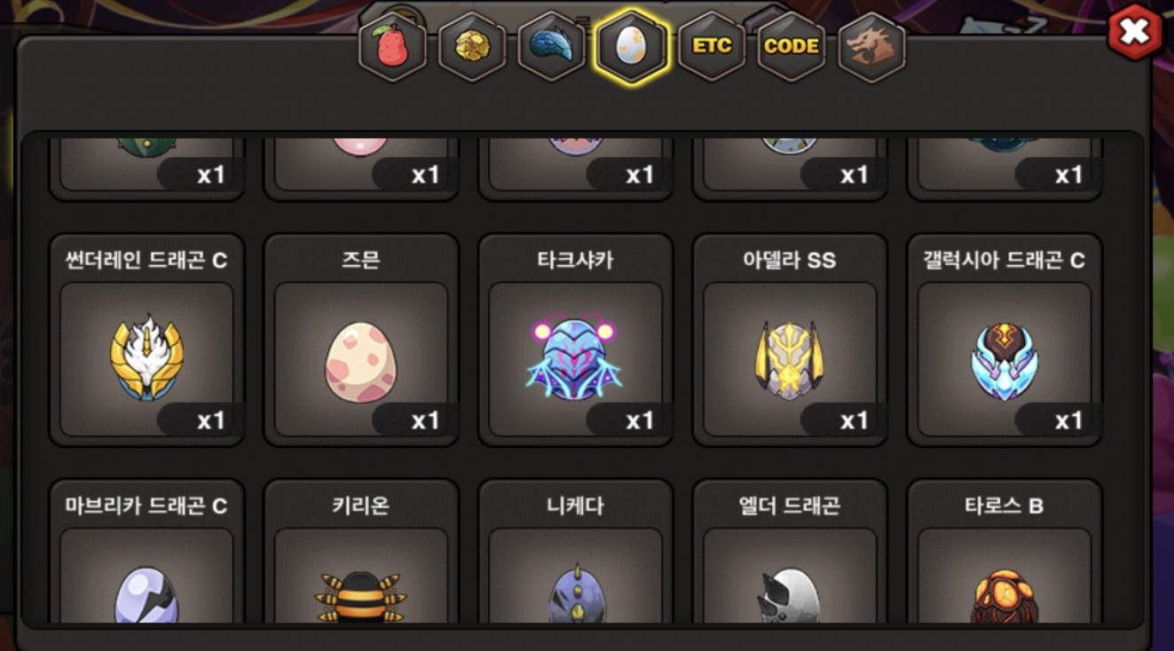Open the egg inventory tab

pyautogui.click(x=631, y=47)
